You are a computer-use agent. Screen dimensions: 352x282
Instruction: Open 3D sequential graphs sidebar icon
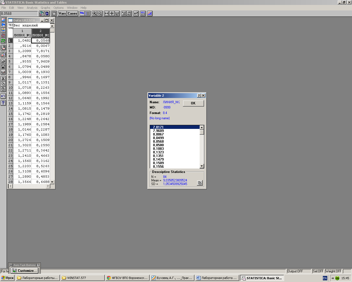[3, 25]
